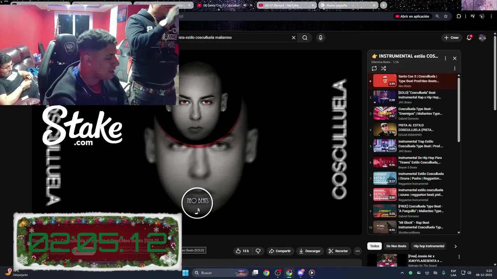This screenshot has width=497, height=279.
Task: Open the media player taskbar icon
Action: (312, 273)
